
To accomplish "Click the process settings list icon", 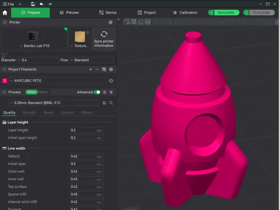I will (x=104, y=92).
